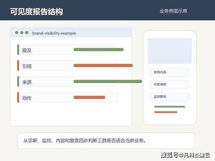Click the brand-visibility.example address text
The image size is (215, 161).
tap(54, 33)
